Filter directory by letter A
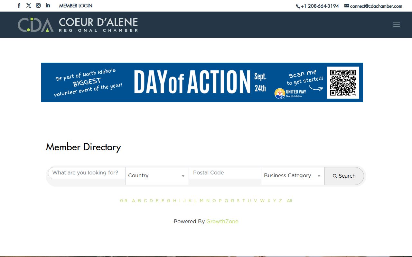 tap(134, 201)
